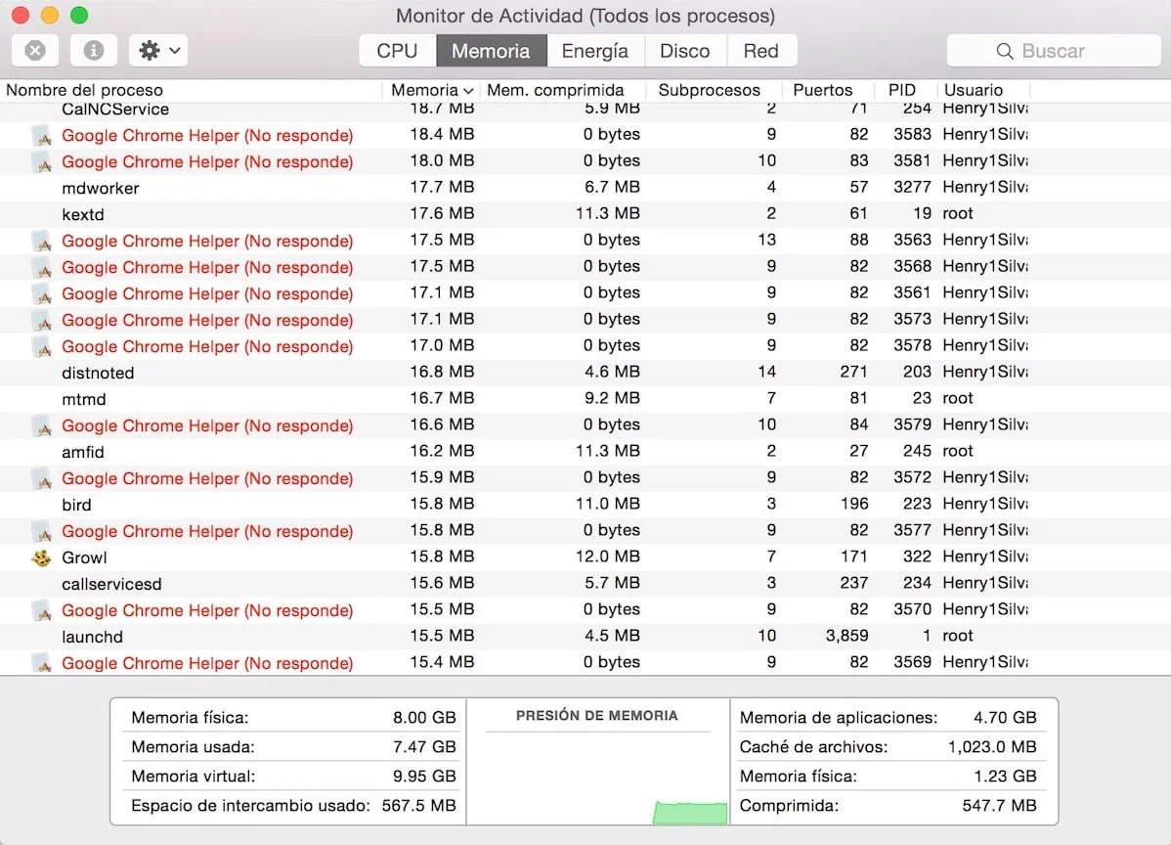1171x845 pixels.
Task: Sort by Puertos column header
Action: pyautogui.click(x=828, y=90)
